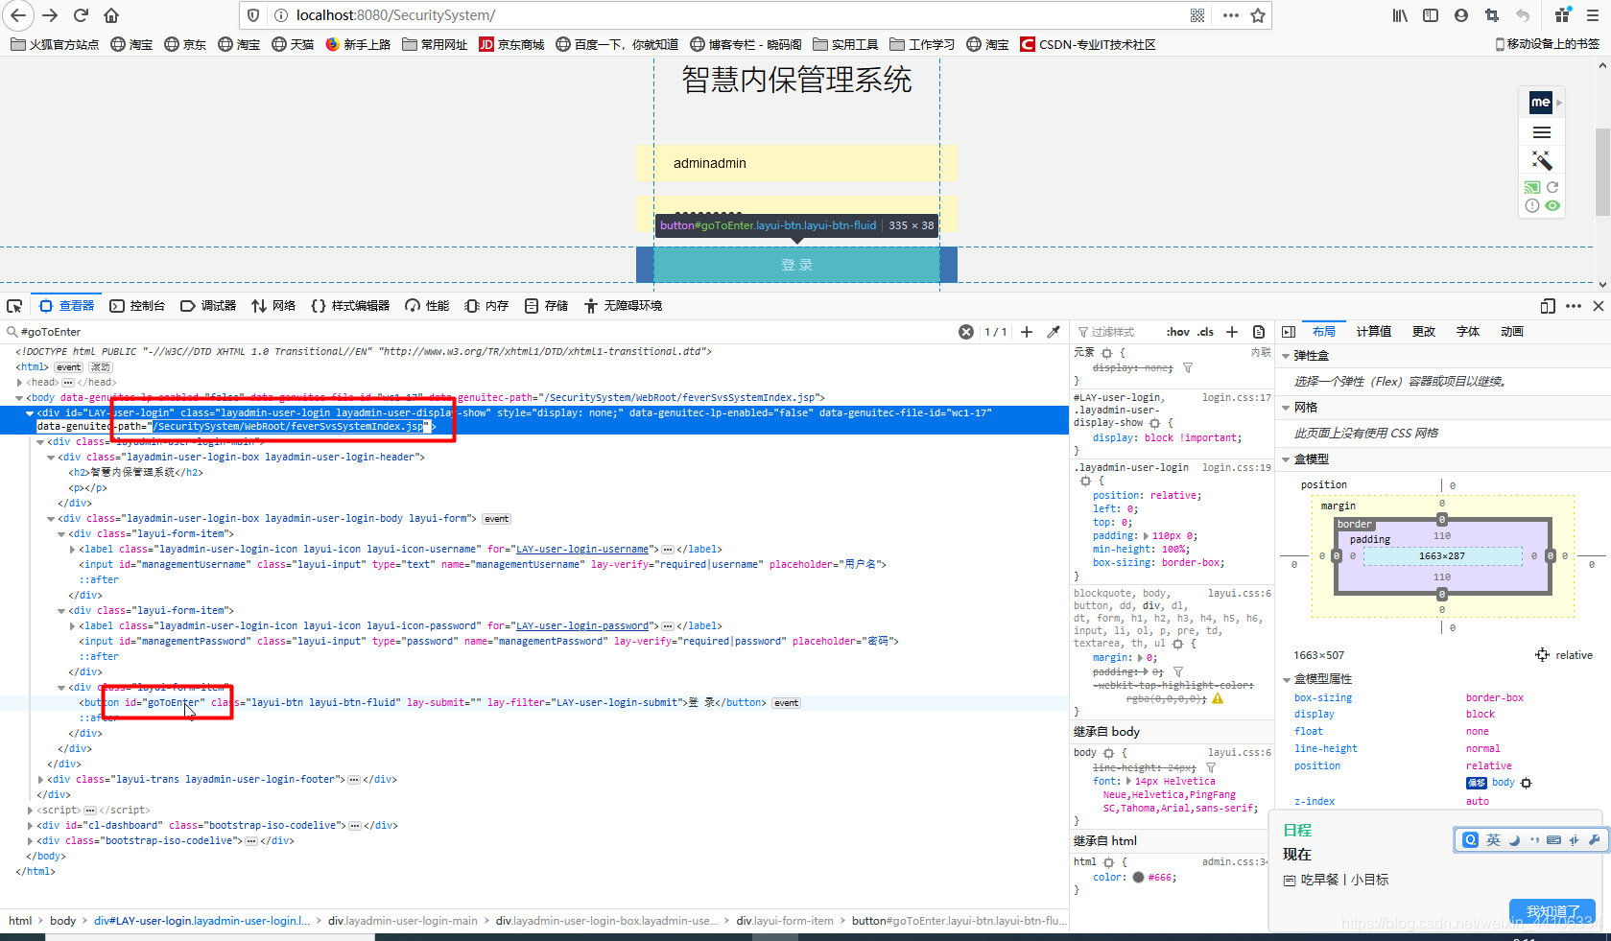The width and height of the screenshot is (1611, 941).
Task: Toggle the :hov pseudo-class panel
Action: pos(1178,332)
